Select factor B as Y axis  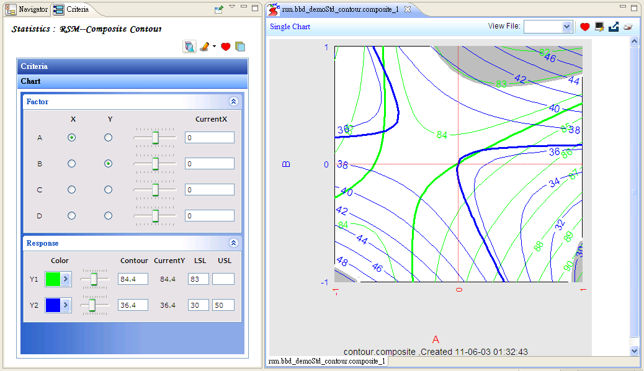(108, 164)
